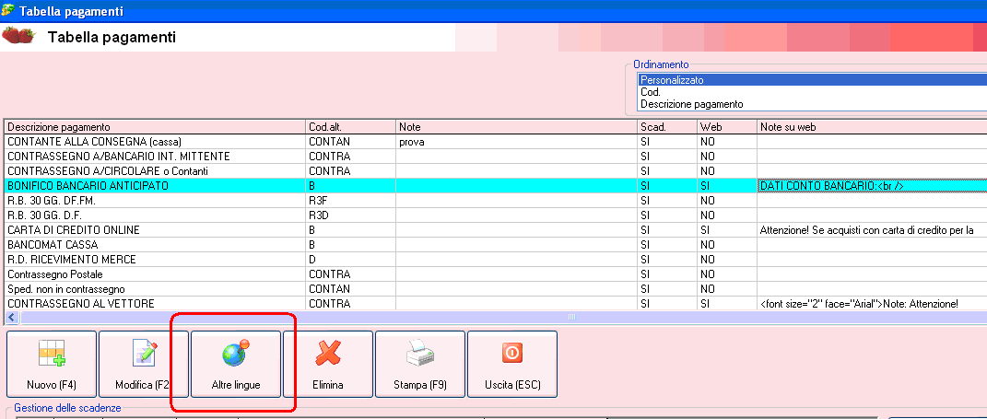This screenshot has width=987, height=419.
Task: Click the '<font size="2"' web note cell
Action: pos(873,304)
